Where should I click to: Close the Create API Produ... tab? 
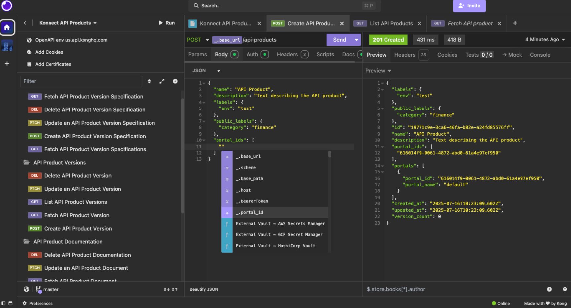point(342,23)
